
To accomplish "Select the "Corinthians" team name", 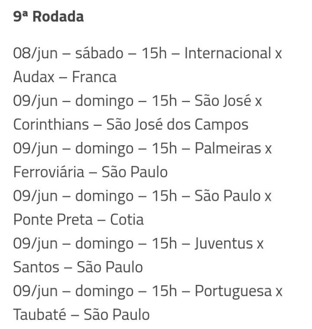I will (51, 124).
